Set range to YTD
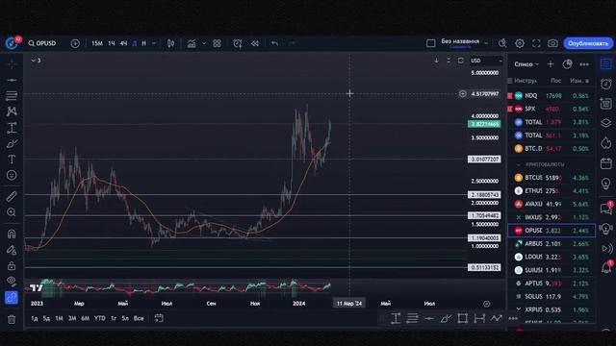This screenshot has width=616, height=346. click(99, 318)
